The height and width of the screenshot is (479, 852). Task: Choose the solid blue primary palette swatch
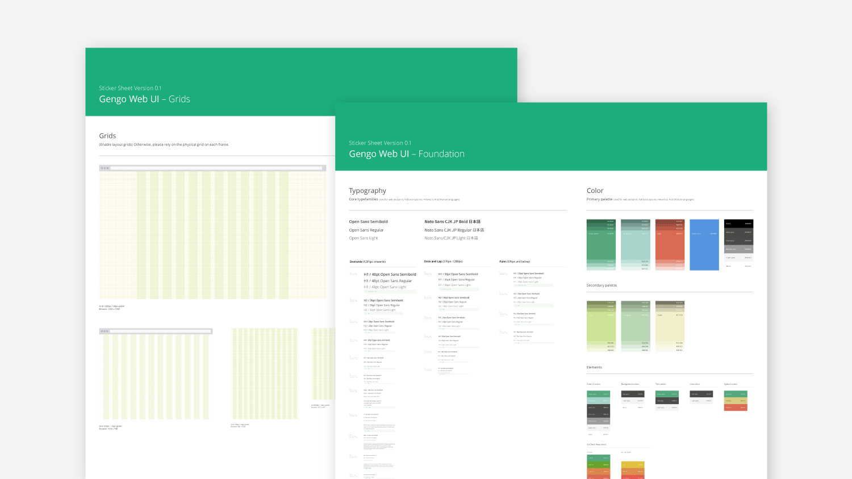point(704,245)
